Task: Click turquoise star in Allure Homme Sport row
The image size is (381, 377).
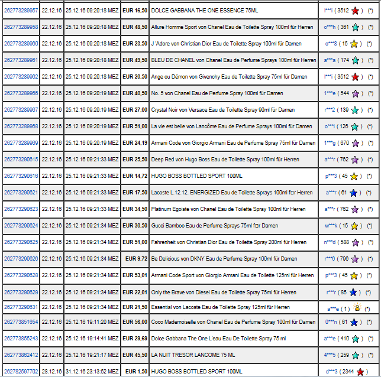Action: (355, 27)
